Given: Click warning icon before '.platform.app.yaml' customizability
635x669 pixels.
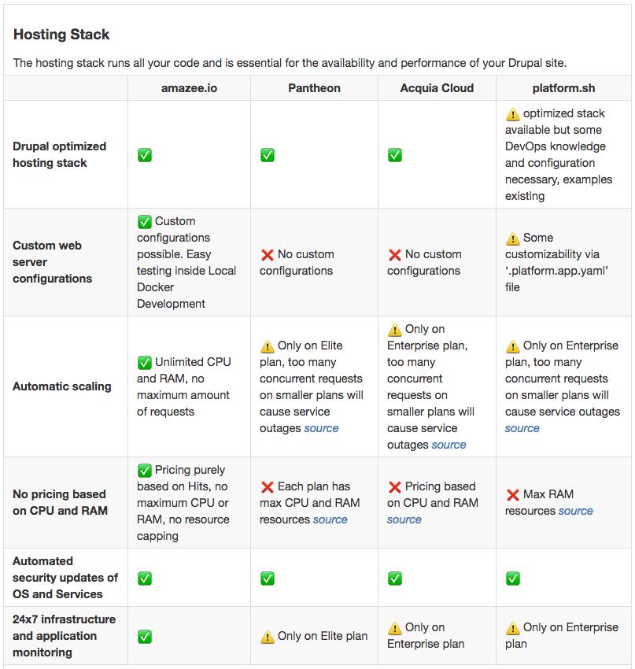Looking at the screenshot, I should coord(513,238).
